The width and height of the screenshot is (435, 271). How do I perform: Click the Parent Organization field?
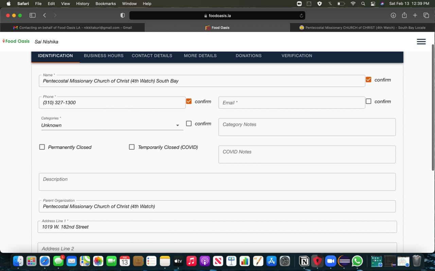[x=217, y=206]
